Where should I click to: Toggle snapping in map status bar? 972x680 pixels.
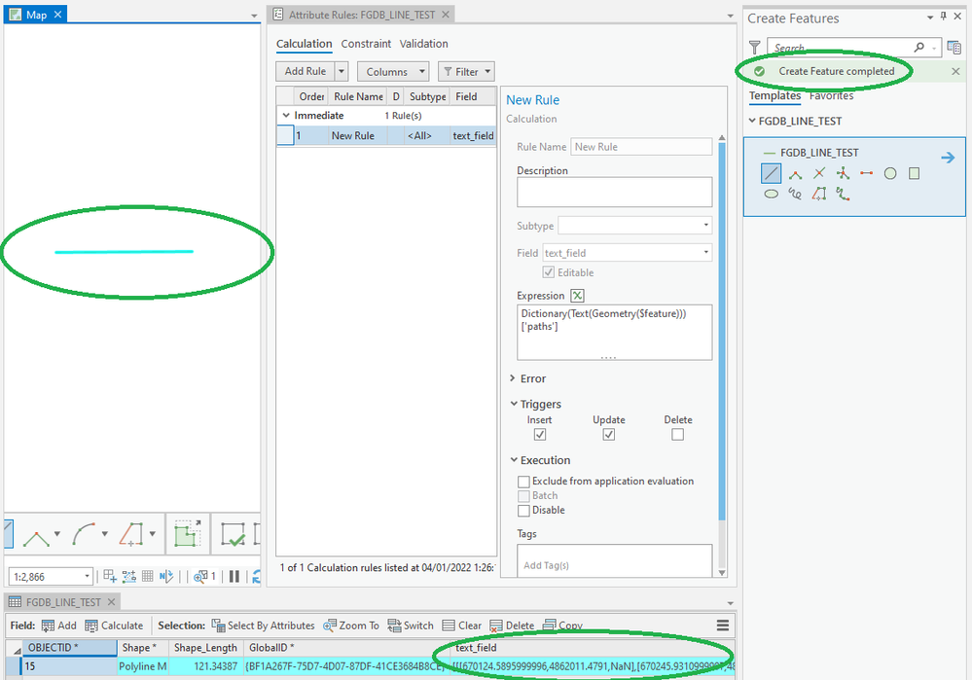pos(129,577)
